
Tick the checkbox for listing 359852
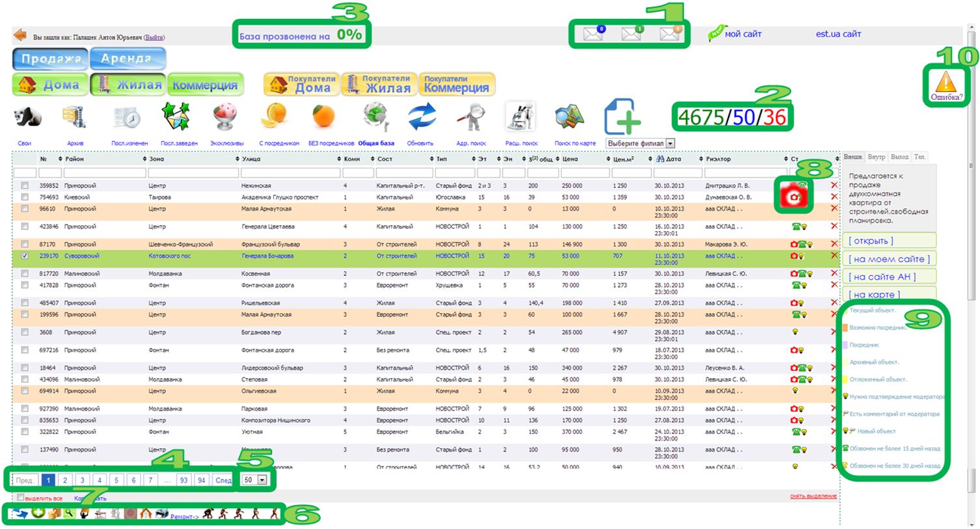coord(25,185)
